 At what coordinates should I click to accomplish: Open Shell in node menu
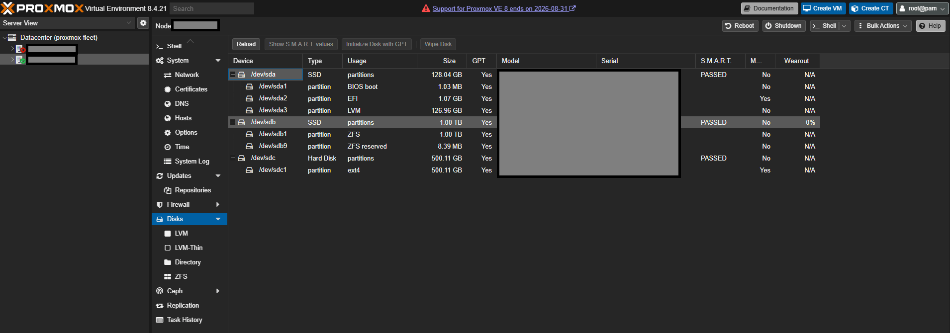[x=174, y=46]
